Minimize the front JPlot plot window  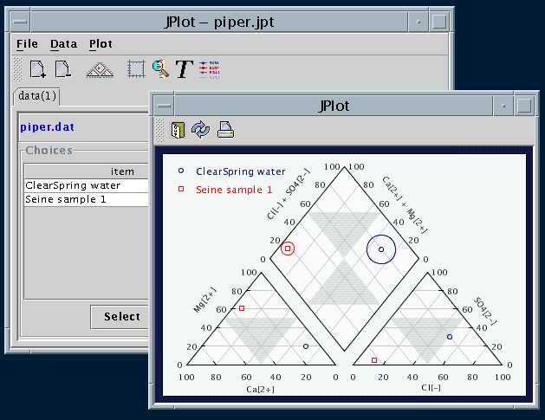pos(503,106)
